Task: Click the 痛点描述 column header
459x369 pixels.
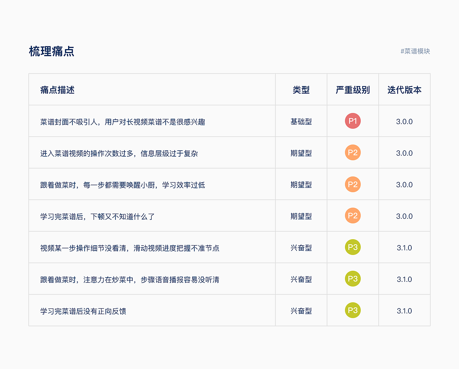Action: click(57, 90)
